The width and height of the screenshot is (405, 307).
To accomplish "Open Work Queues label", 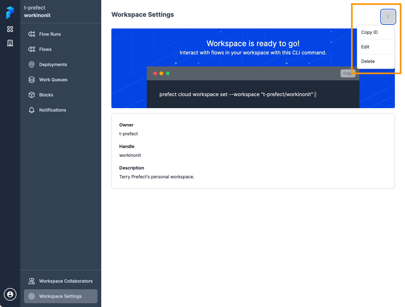I will pos(53,80).
